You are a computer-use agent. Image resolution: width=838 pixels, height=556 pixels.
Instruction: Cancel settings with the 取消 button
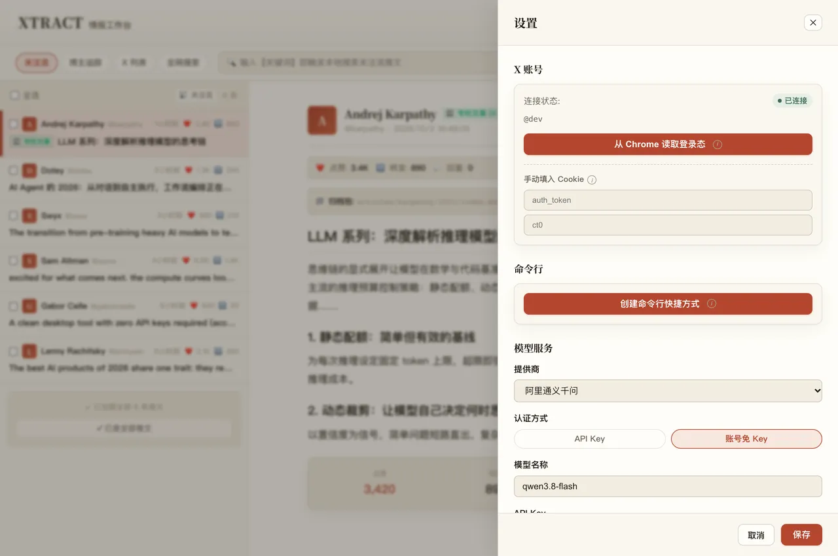756,535
